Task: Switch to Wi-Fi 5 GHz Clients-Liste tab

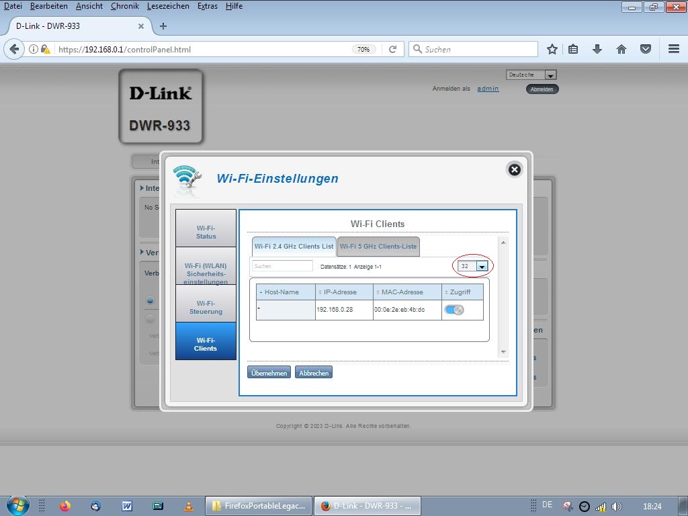Action: [x=378, y=246]
